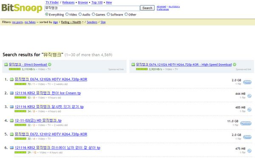This screenshot has width=255, height=158.
Task: Sort results by Rating + Health
Action: (71, 22)
